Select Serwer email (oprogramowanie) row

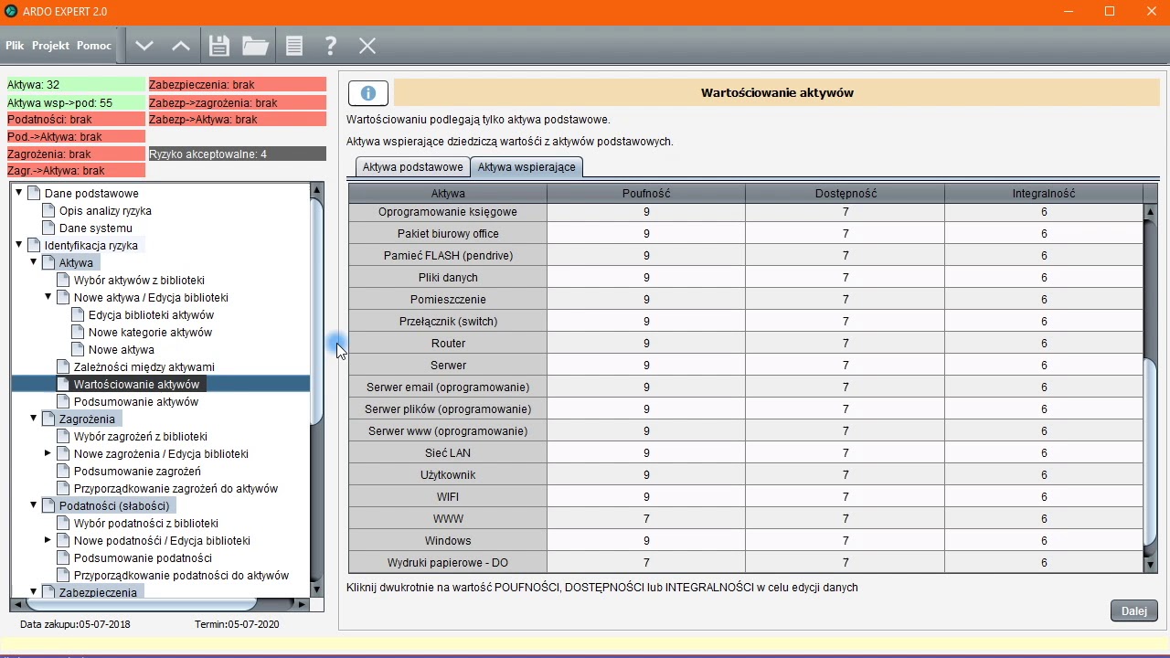[x=448, y=387]
